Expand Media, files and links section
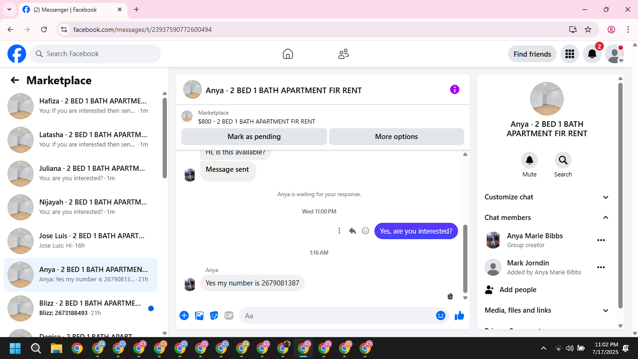 [547, 310]
